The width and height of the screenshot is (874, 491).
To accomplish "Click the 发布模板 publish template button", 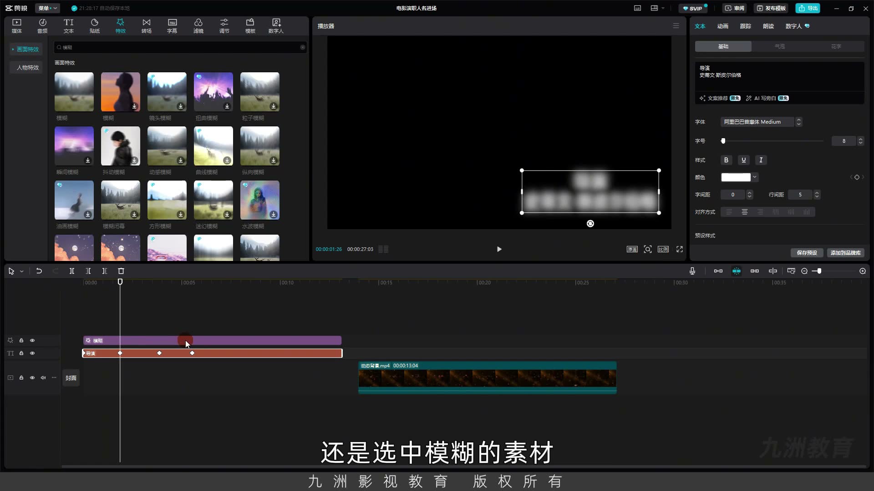I will [x=772, y=8].
